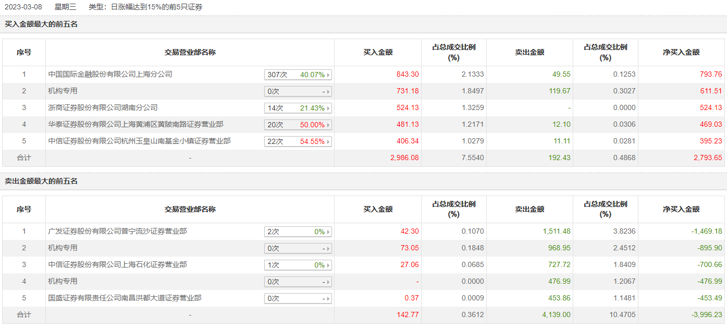Open 华泰证券上海黄浦区黄陂南路证券营业部

(x=135, y=125)
